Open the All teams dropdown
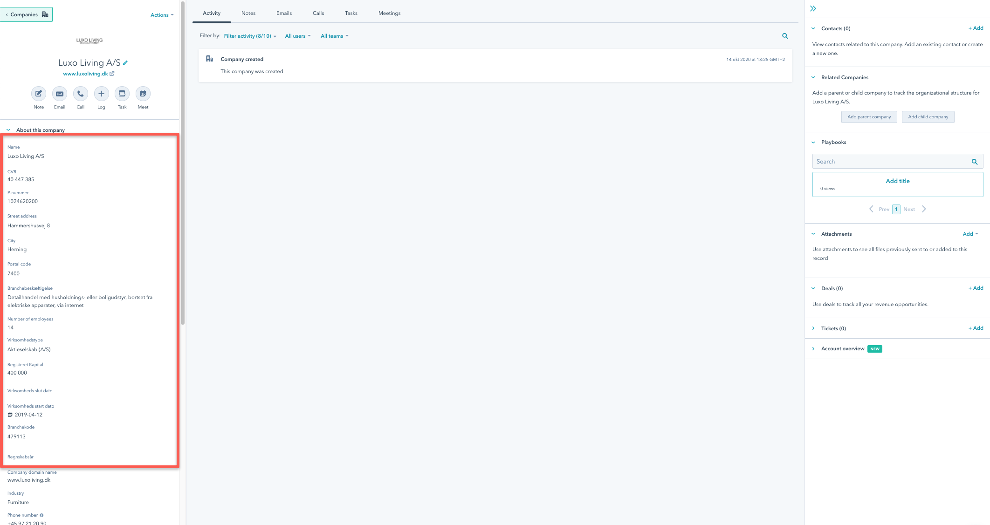This screenshot has width=990, height=525. point(335,36)
